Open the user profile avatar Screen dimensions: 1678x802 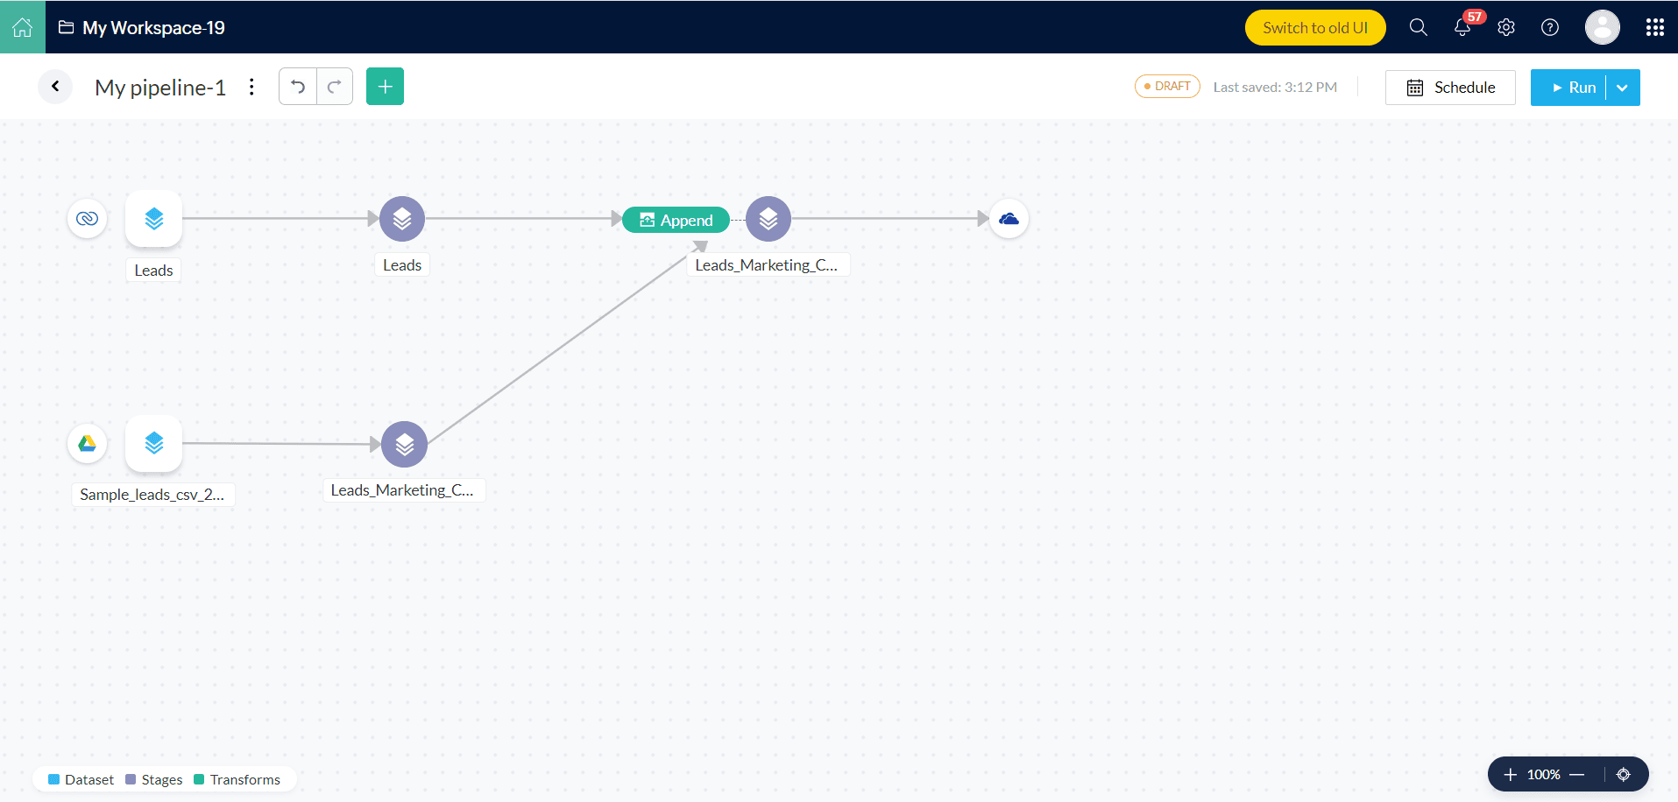[x=1603, y=27]
